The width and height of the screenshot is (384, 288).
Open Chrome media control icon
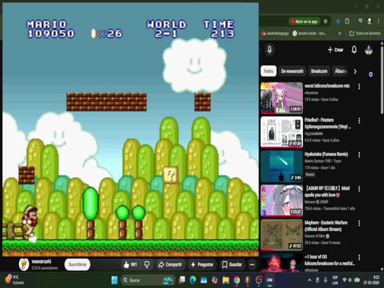pos(360,21)
